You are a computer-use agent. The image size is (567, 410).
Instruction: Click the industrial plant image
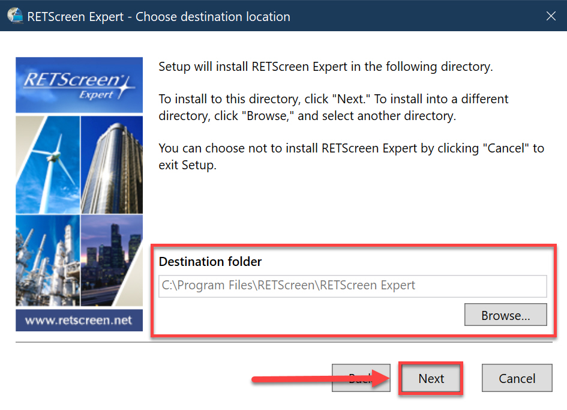coord(48,261)
